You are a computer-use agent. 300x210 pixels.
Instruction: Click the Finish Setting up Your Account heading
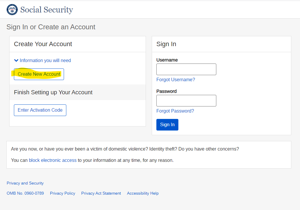pos(53,92)
